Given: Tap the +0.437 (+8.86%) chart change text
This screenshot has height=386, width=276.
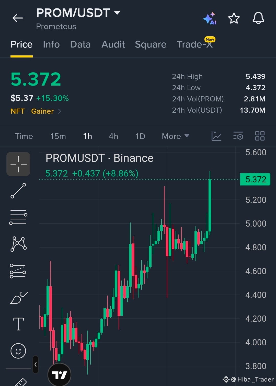Looking at the screenshot, I should tap(105, 173).
